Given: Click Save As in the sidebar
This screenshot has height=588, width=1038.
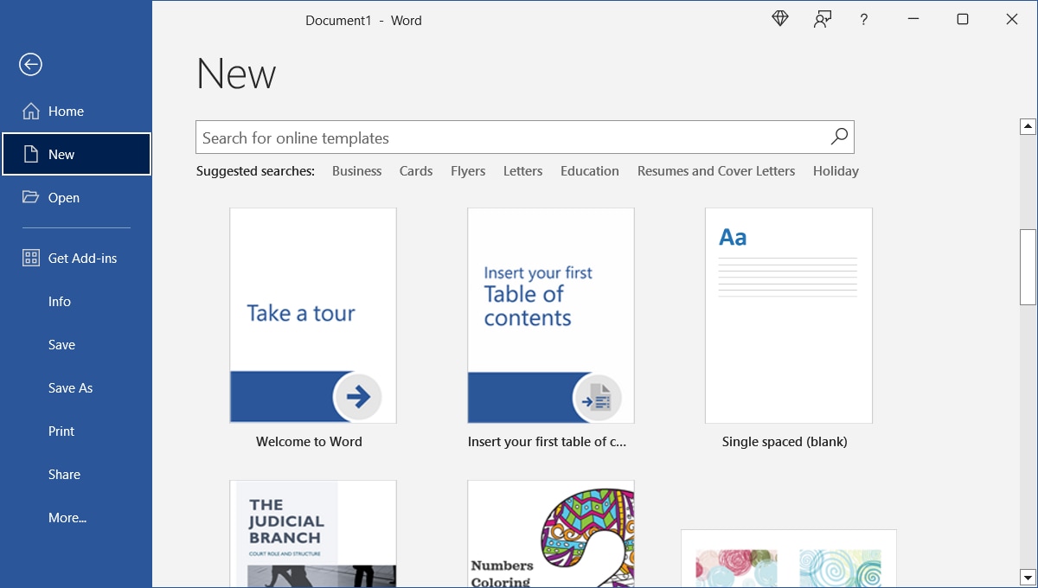Looking at the screenshot, I should coord(70,387).
